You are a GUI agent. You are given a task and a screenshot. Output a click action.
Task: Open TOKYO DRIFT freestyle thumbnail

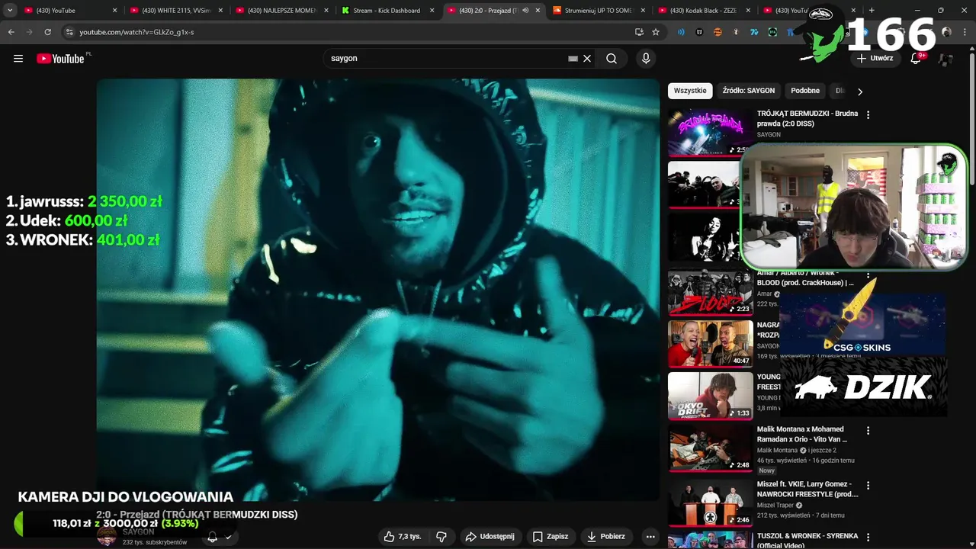point(710,396)
